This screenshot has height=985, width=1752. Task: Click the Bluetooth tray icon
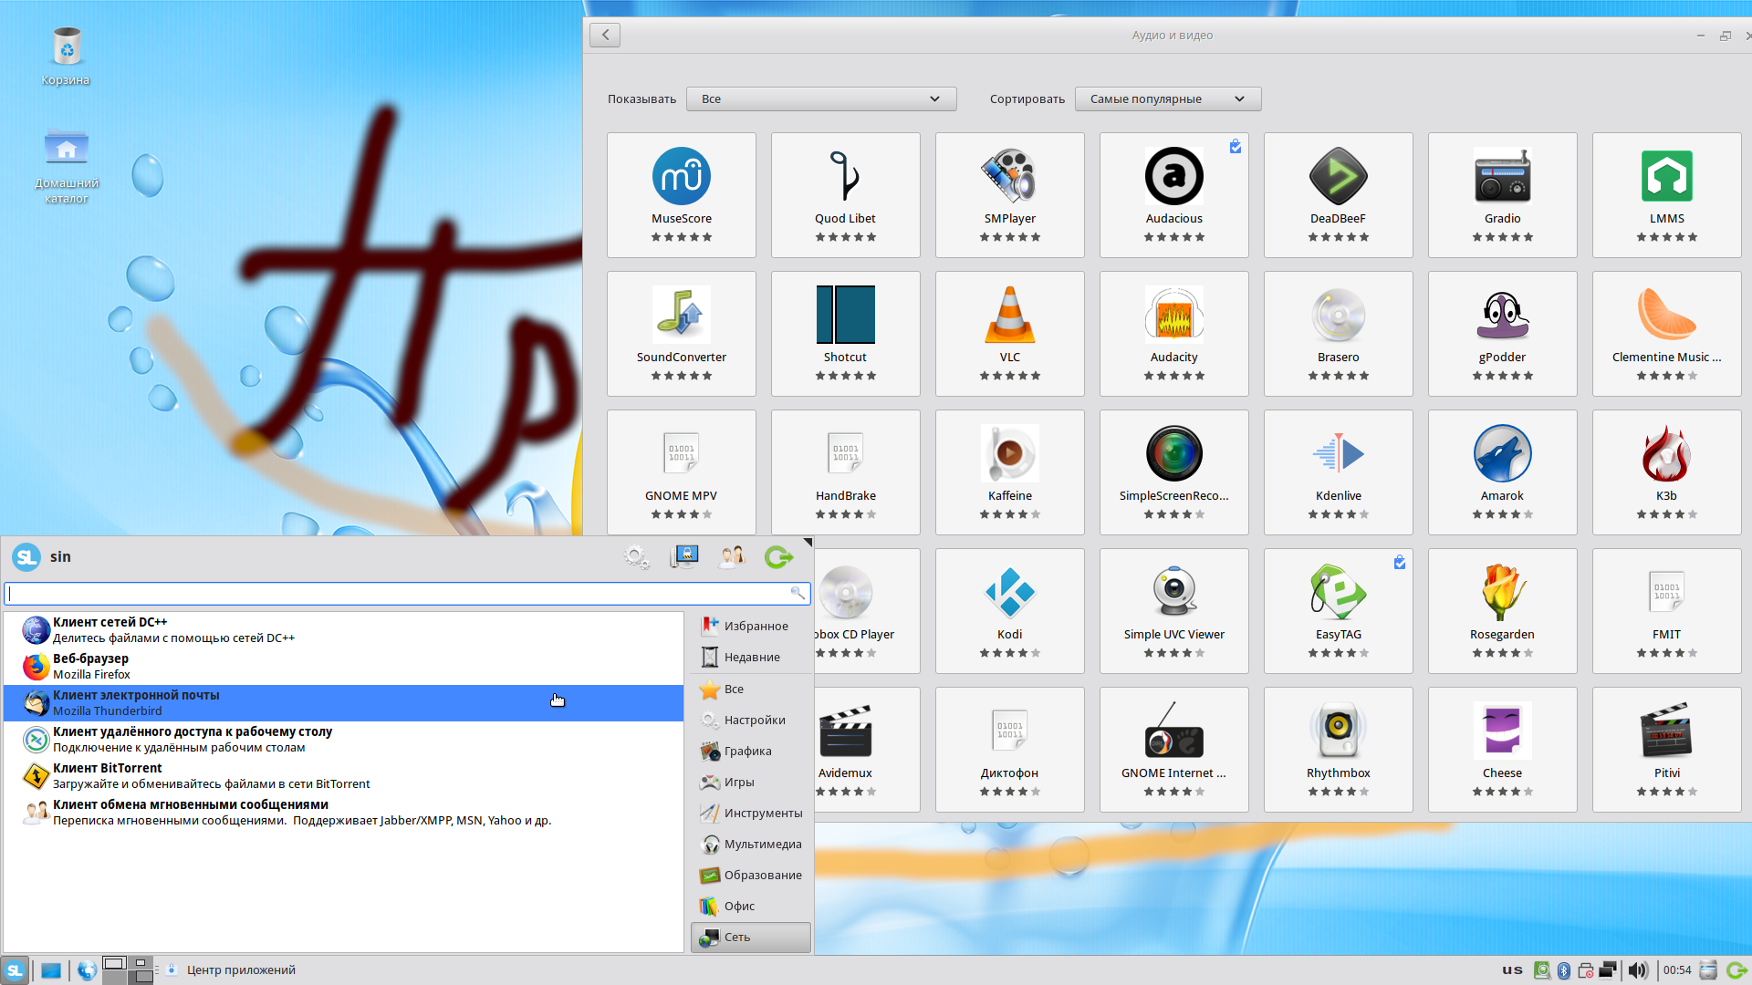[x=1563, y=969]
